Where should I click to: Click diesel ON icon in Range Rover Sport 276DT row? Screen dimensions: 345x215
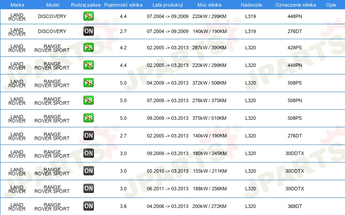click(88, 135)
